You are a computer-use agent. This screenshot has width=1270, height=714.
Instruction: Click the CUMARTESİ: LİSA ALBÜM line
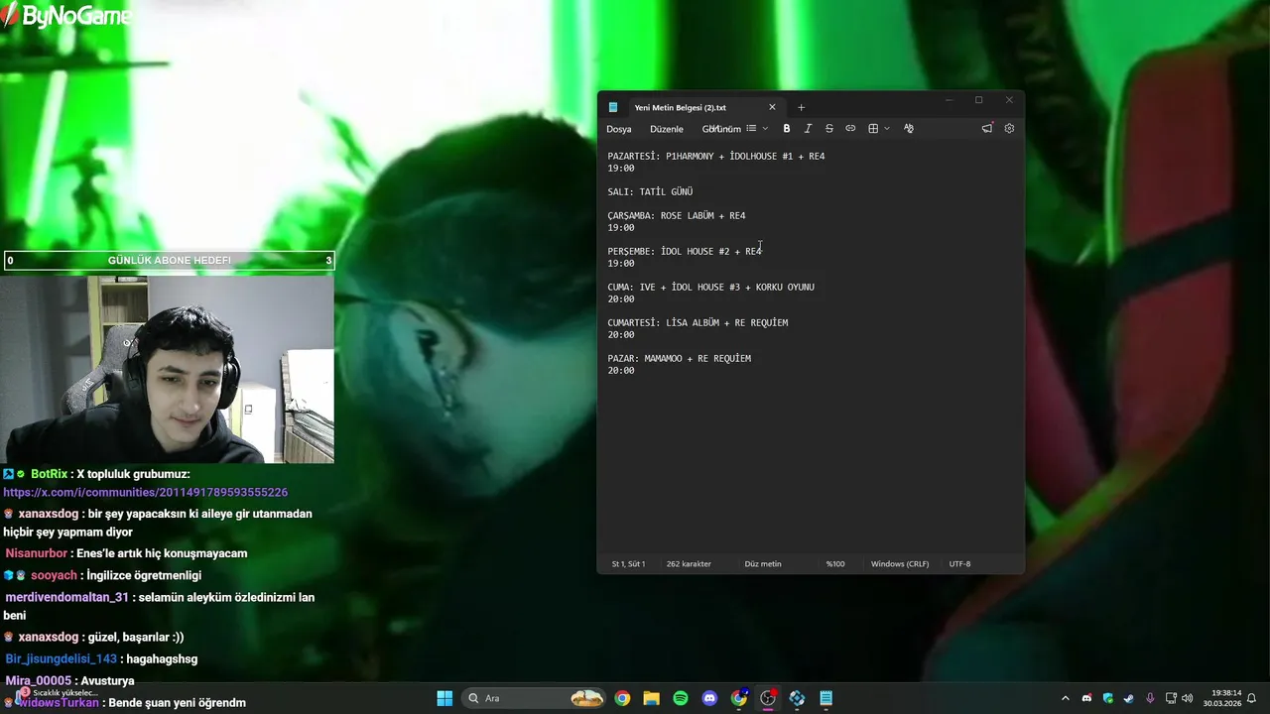pyautogui.click(x=698, y=323)
